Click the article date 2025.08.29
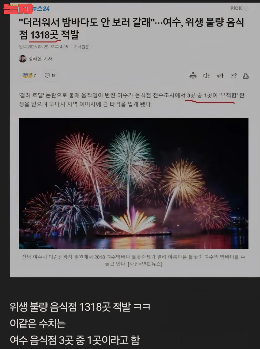The height and width of the screenshot is (349, 260). pos(38,47)
